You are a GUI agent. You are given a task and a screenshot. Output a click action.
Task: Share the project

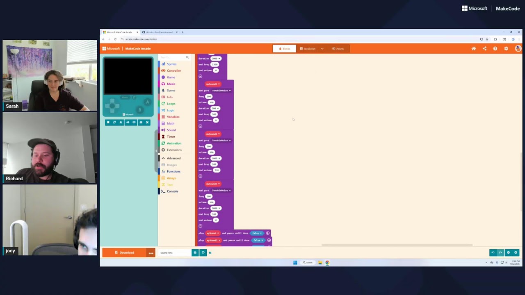click(x=484, y=48)
